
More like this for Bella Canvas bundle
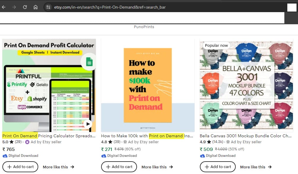(256, 167)
